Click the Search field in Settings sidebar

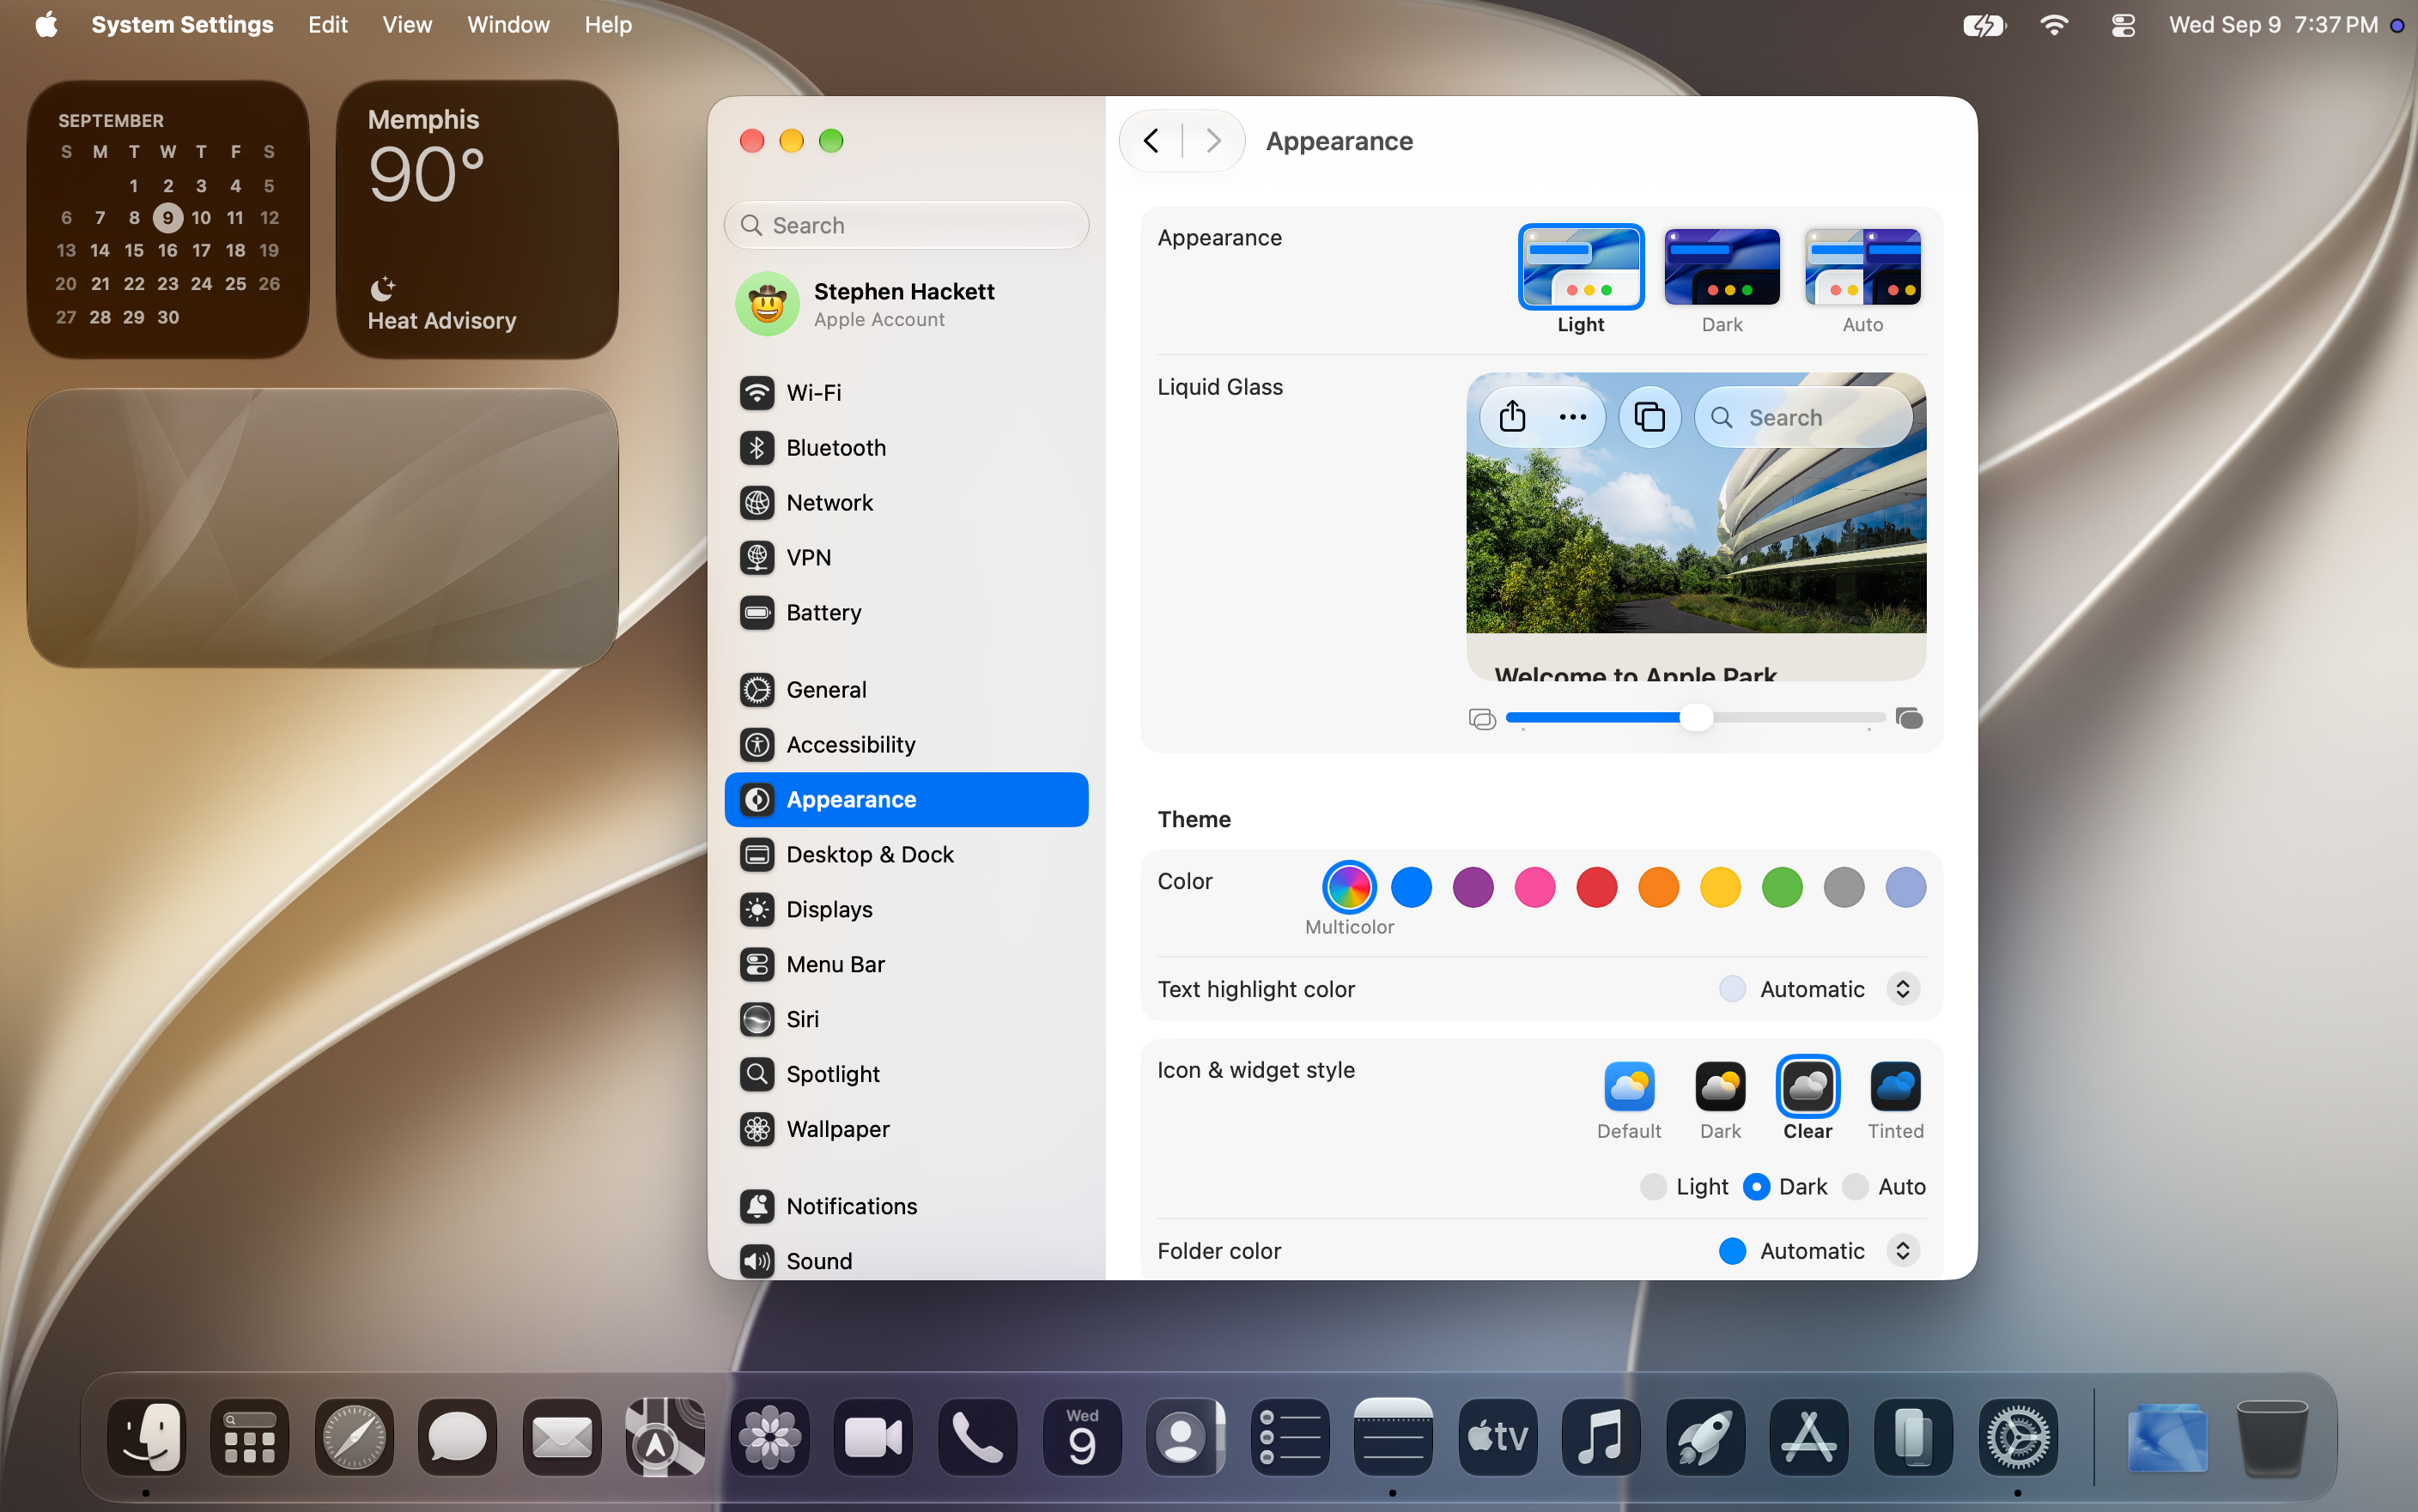pyautogui.click(x=905, y=225)
